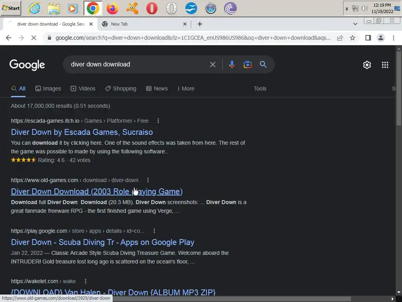Stop loading the page
Image resolution: width=402 pixels, height=302 pixels.
[34, 38]
